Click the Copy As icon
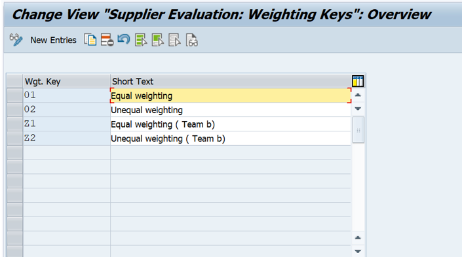Viewport: 462px width, 257px height. coord(90,40)
